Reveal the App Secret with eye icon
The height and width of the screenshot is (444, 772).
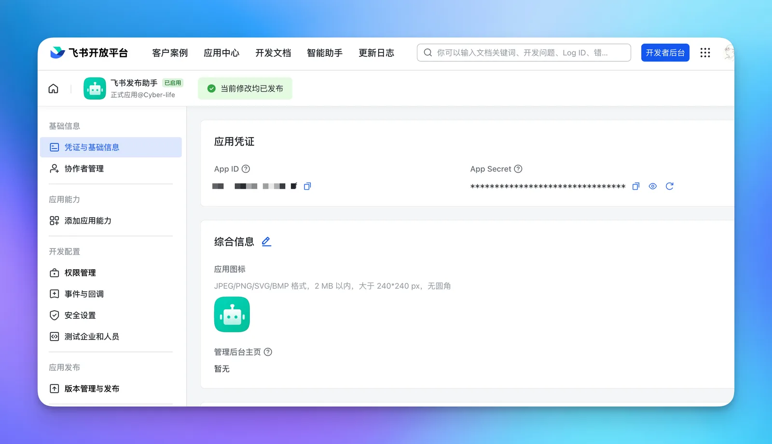pyautogui.click(x=653, y=186)
